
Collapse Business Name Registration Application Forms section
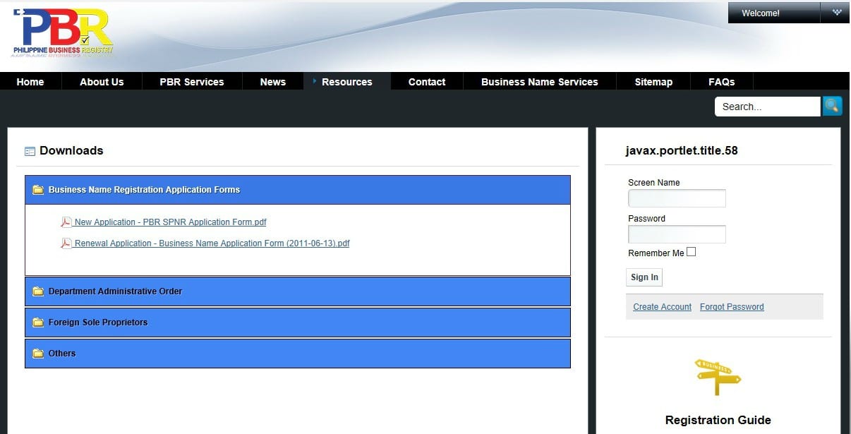pos(298,190)
